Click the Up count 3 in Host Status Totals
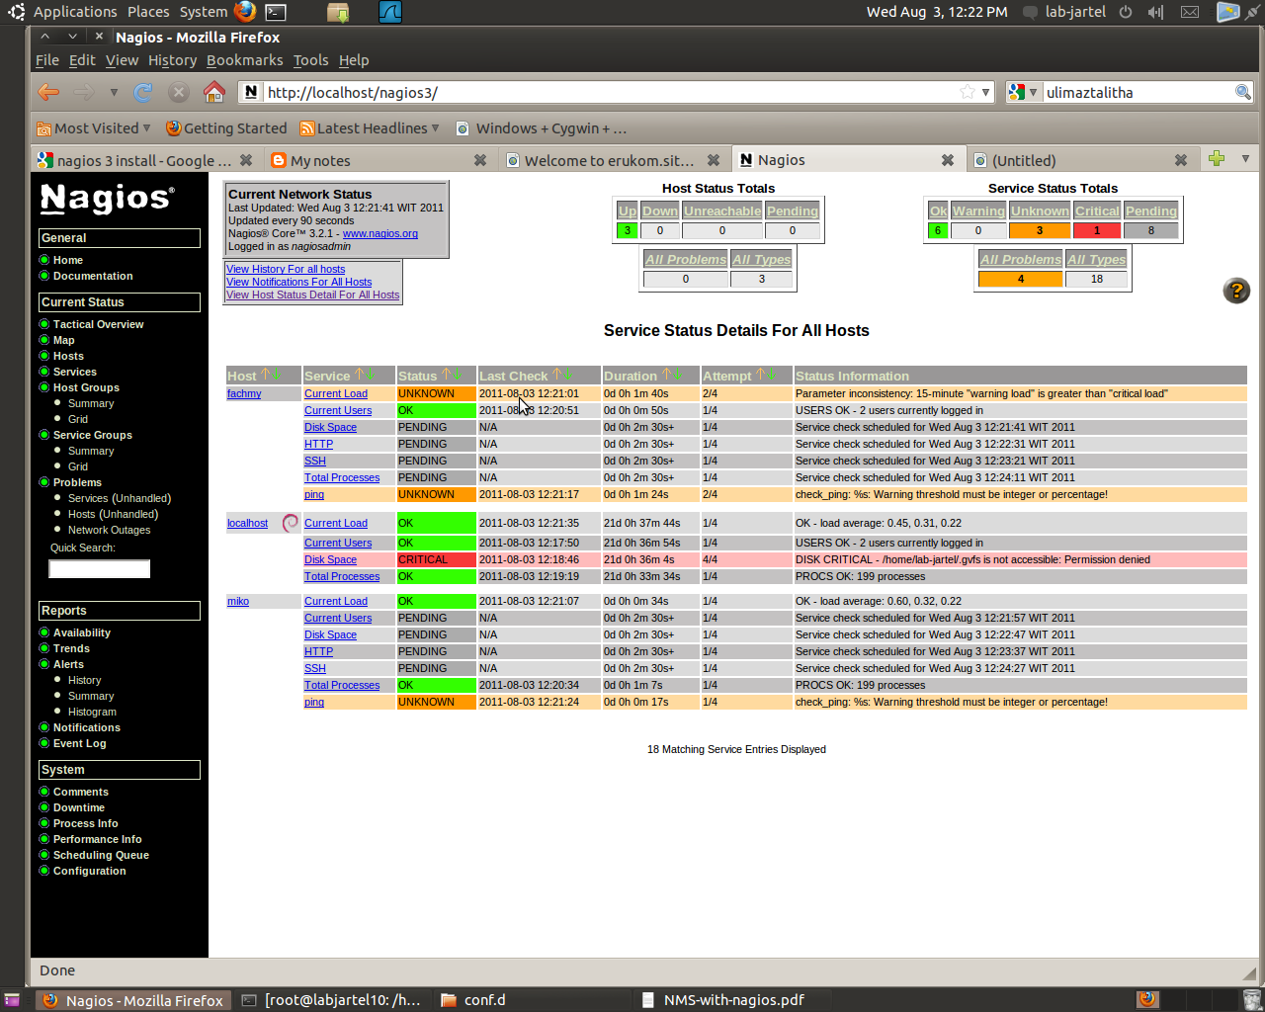 tap(627, 230)
